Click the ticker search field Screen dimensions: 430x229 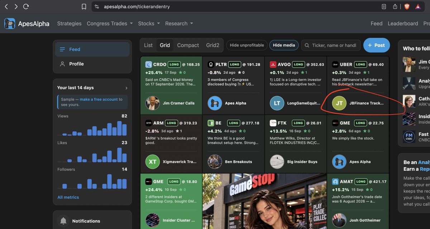click(331, 45)
